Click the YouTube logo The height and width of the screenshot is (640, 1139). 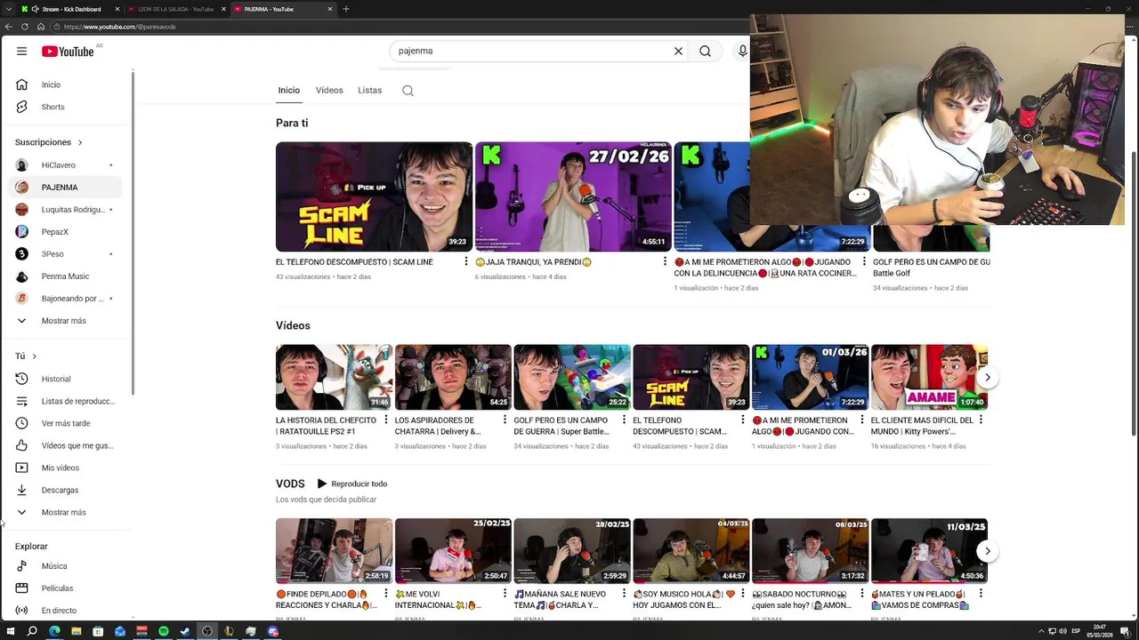pos(68,52)
